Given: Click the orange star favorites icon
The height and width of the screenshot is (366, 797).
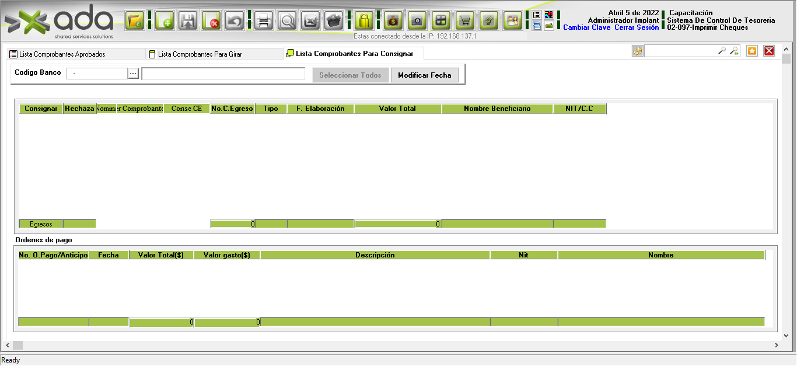Looking at the screenshot, I should (x=752, y=51).
